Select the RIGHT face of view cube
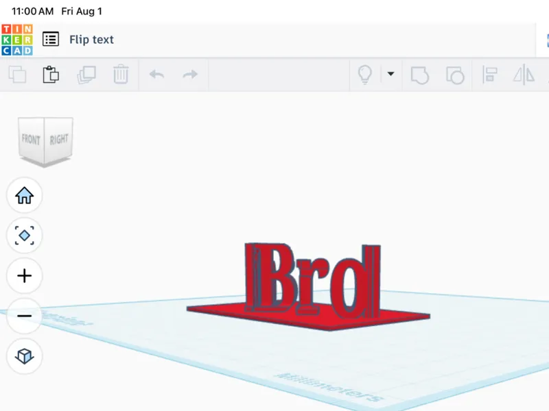Viewport: 549px width, 411px height. [59, 140]
